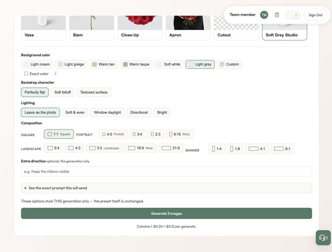
Task: Choose 1:4 banner aspect ratio
Action: [217, 149]
